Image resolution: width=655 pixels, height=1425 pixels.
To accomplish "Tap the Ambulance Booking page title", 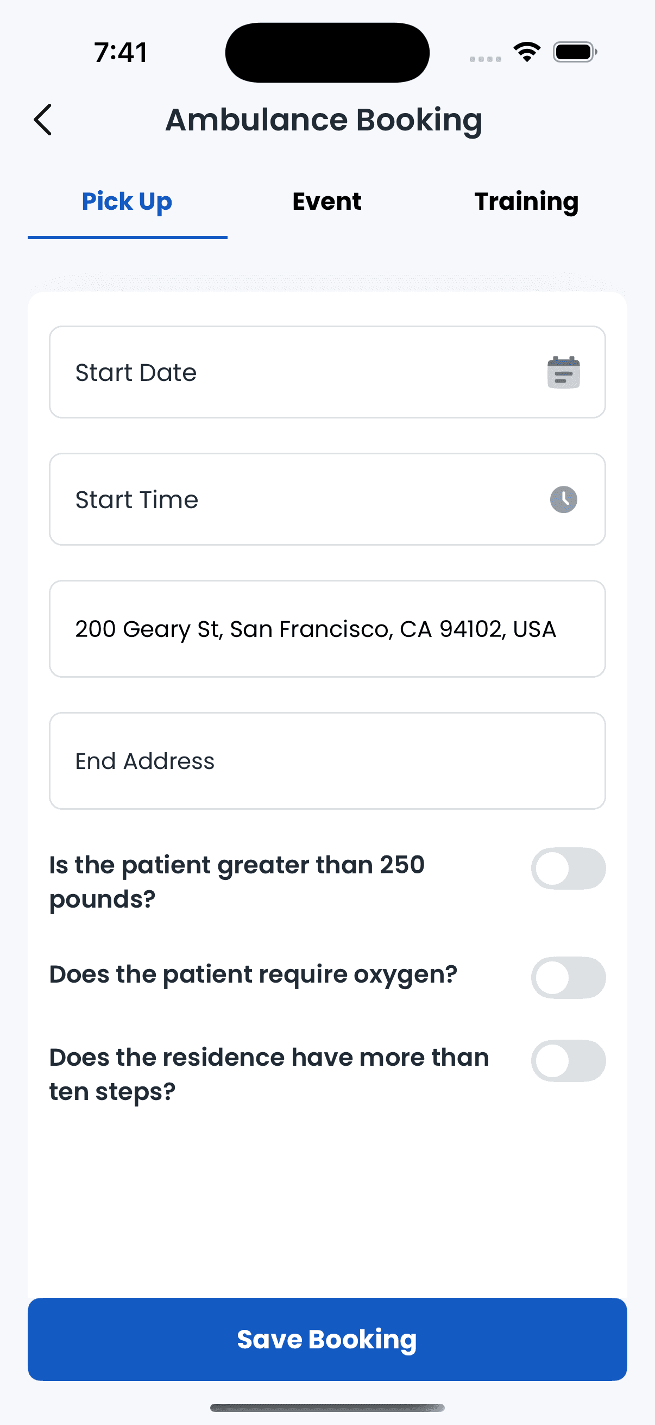I will coord(324,120).
